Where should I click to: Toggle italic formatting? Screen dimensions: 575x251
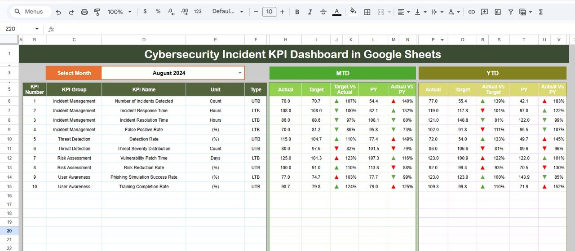point(310,12)
